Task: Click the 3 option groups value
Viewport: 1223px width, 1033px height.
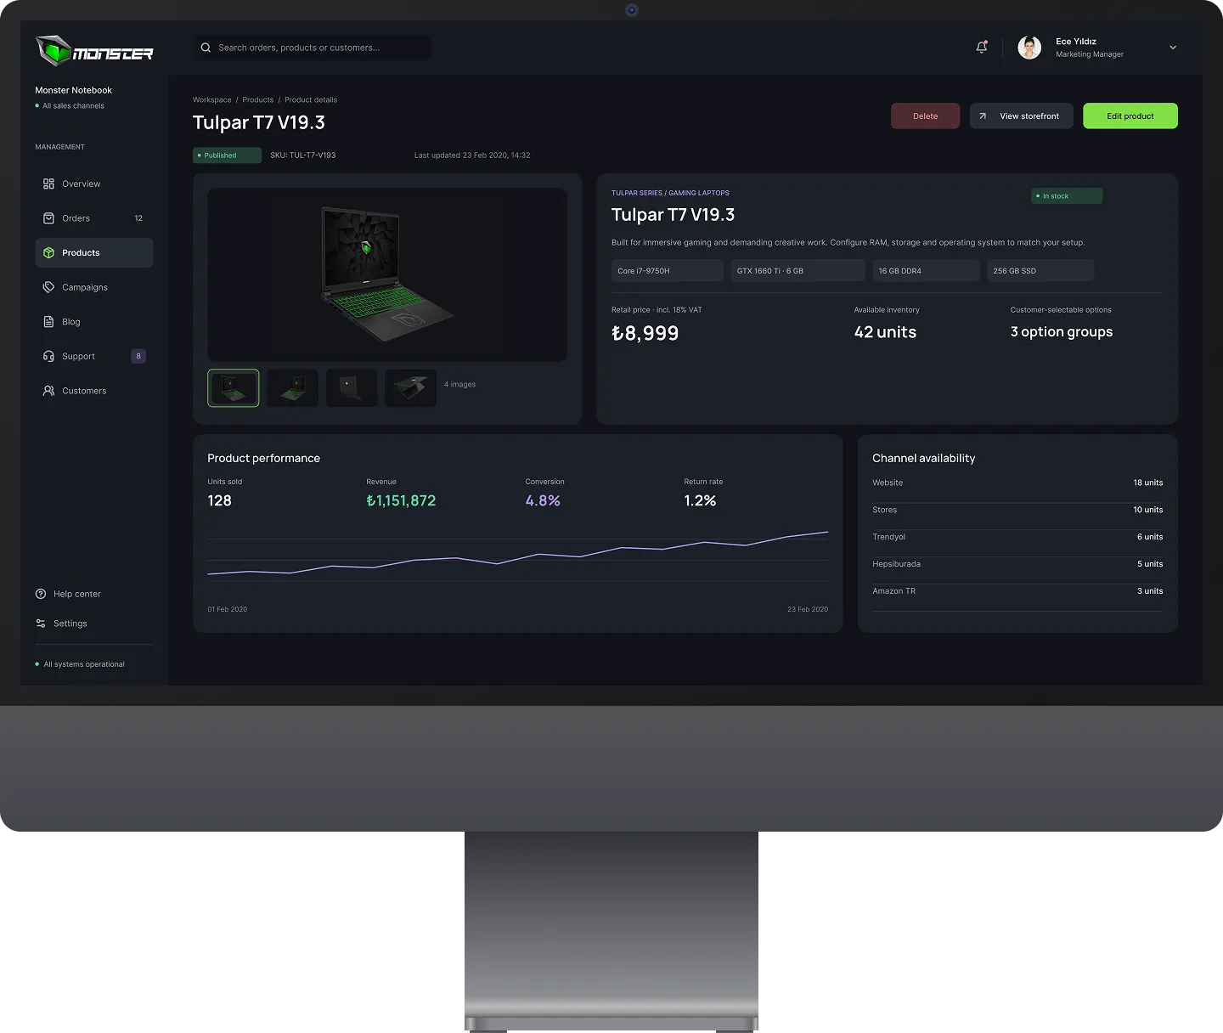Action: click(x=1062, y=332)
